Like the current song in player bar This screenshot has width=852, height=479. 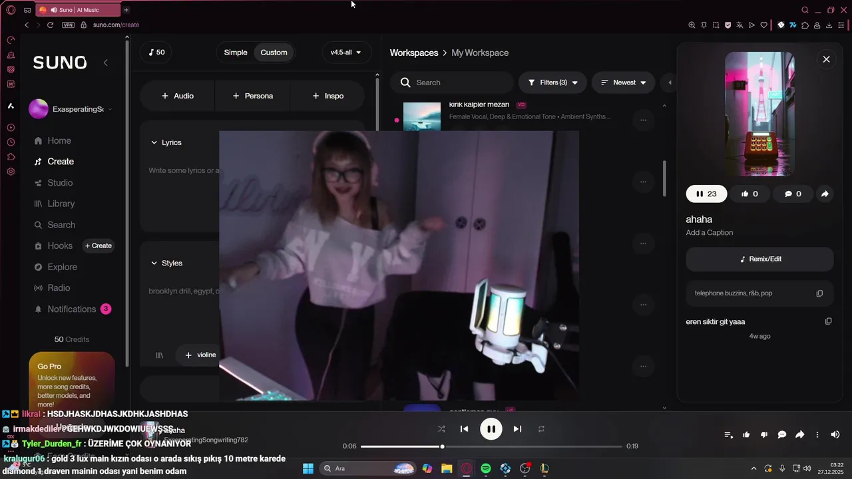[x=746, y=434]
